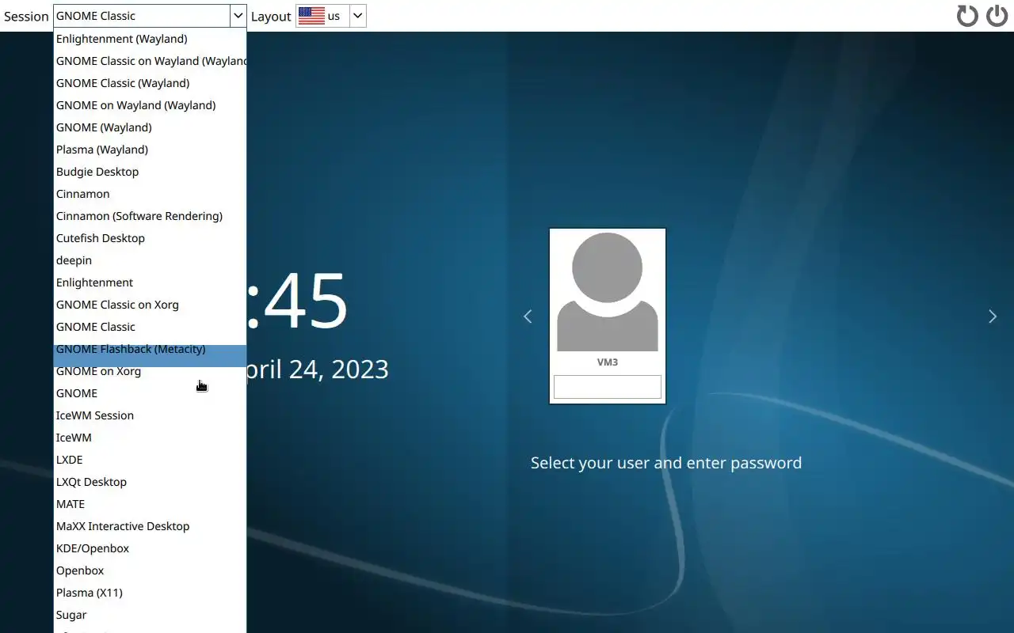
Task: Pick MaXX Interactive Desktop session
Action: pyautogui.click(x=150, y=526)
